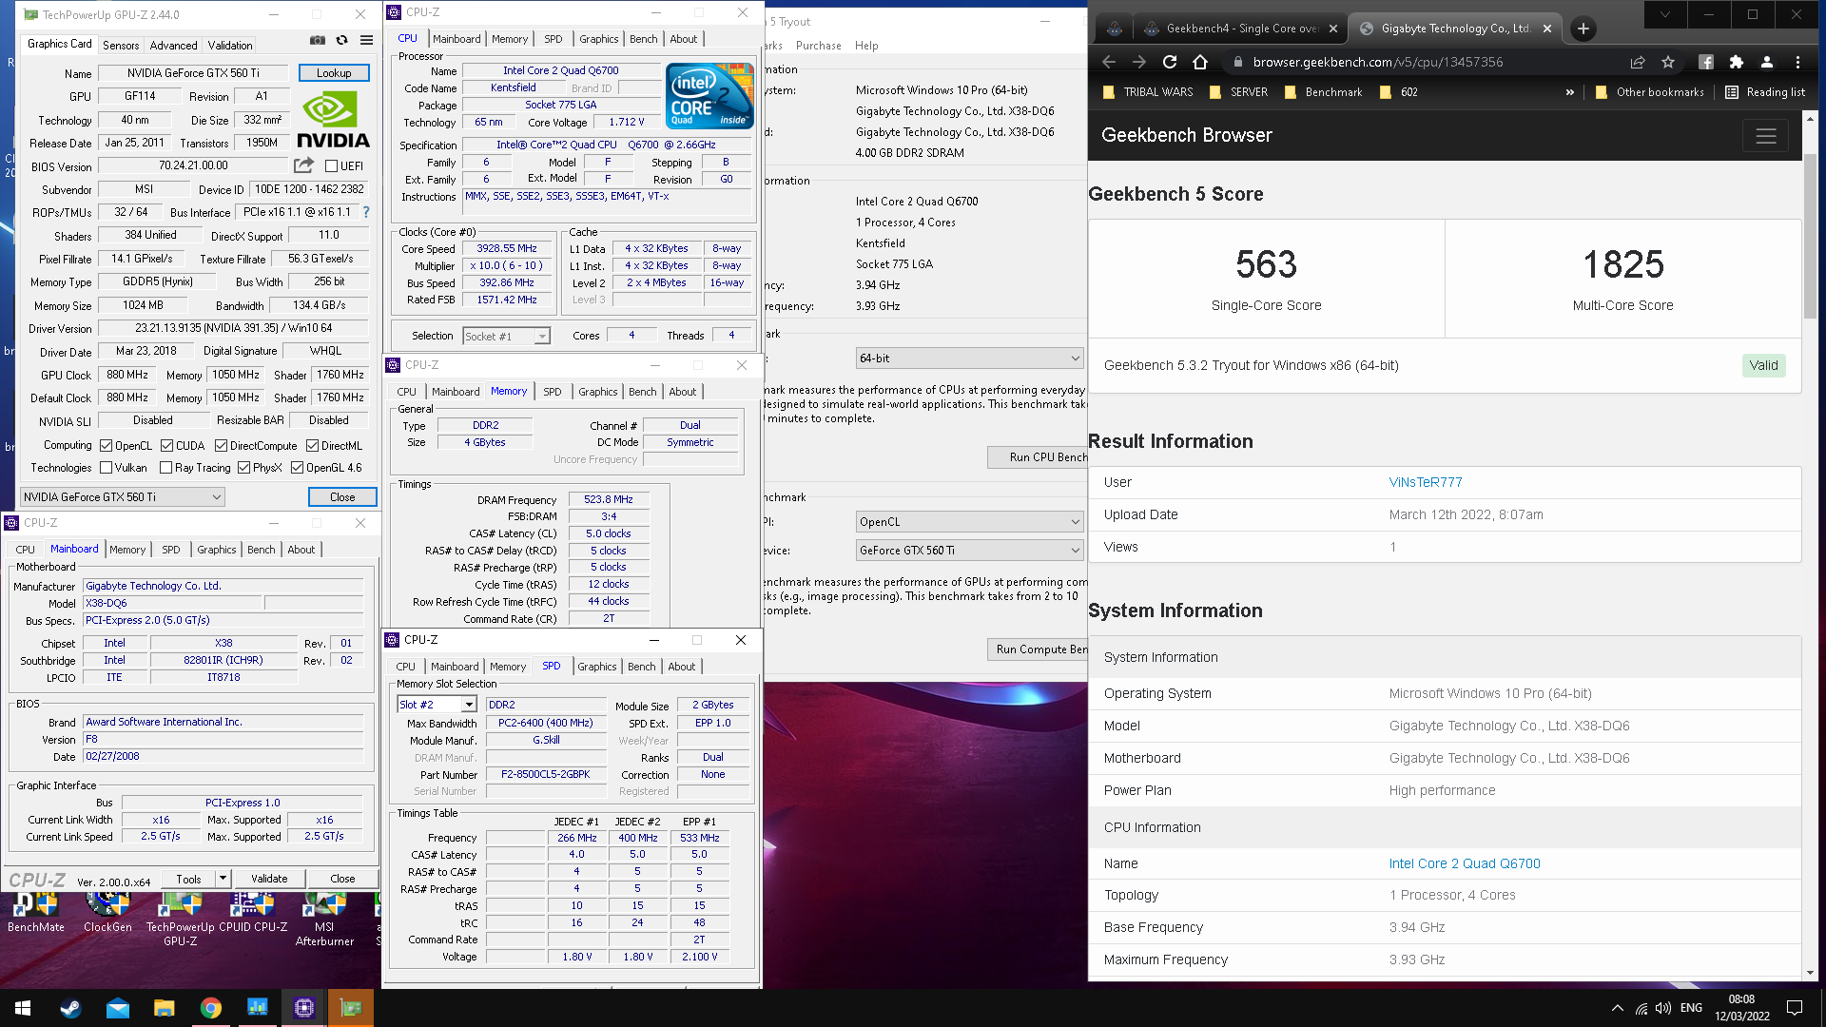The height and width of the screenshot is (1027, 1826).
Task: Click Validate button in CPU-Z
Action: [269, 879]
